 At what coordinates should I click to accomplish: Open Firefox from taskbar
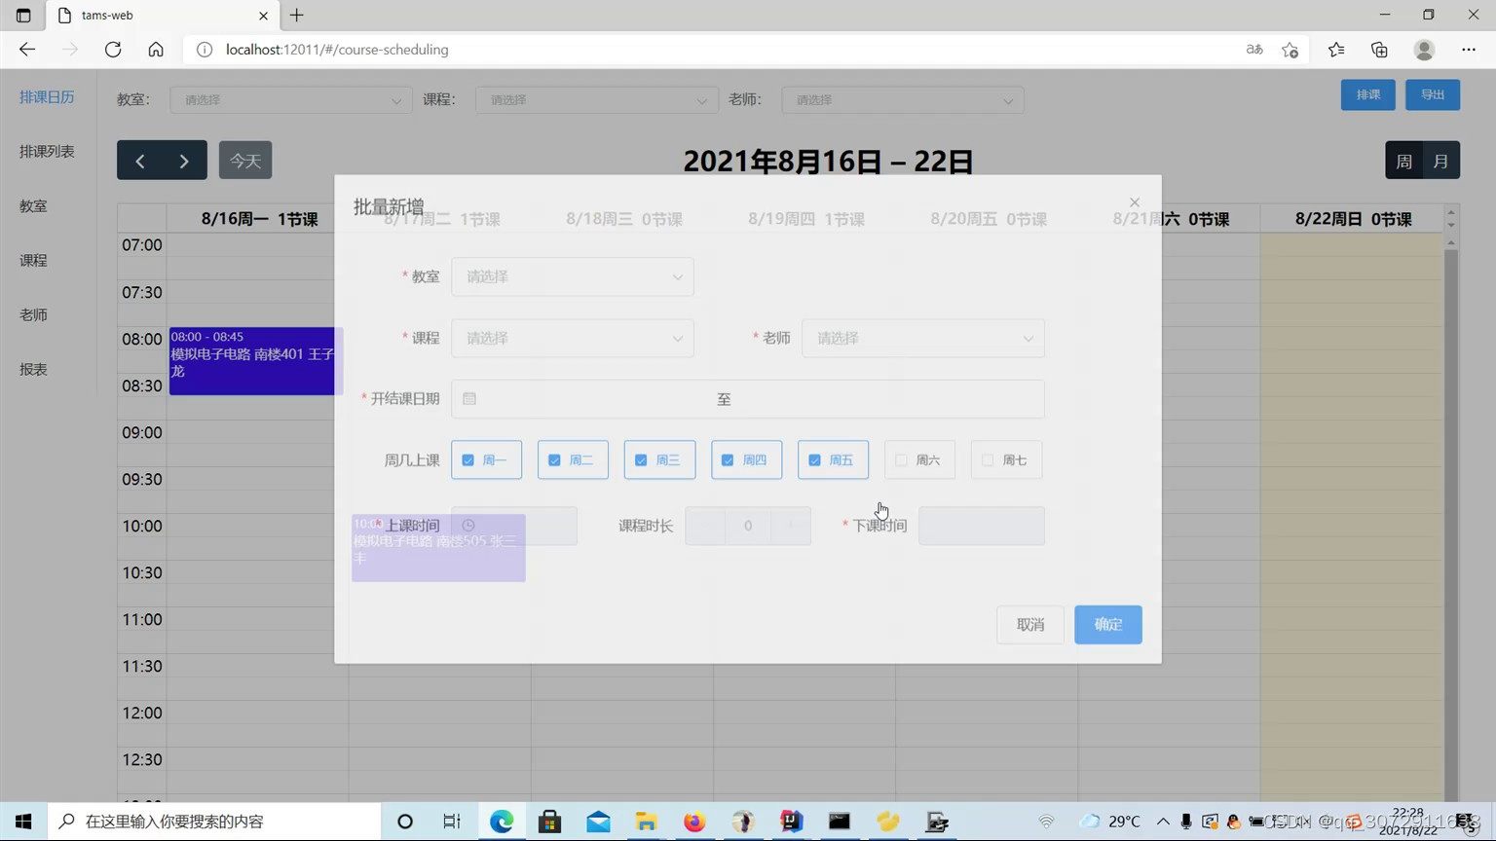694,822
